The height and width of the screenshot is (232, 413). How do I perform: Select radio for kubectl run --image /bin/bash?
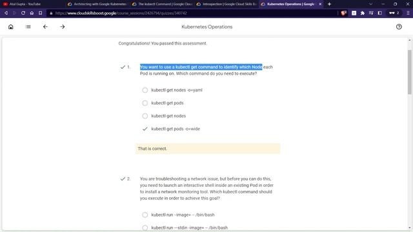[x=145, y=215]
